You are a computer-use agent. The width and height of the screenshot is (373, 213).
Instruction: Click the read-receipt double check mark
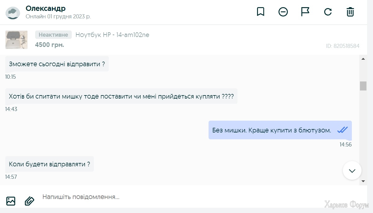click(x=343, y=130)
